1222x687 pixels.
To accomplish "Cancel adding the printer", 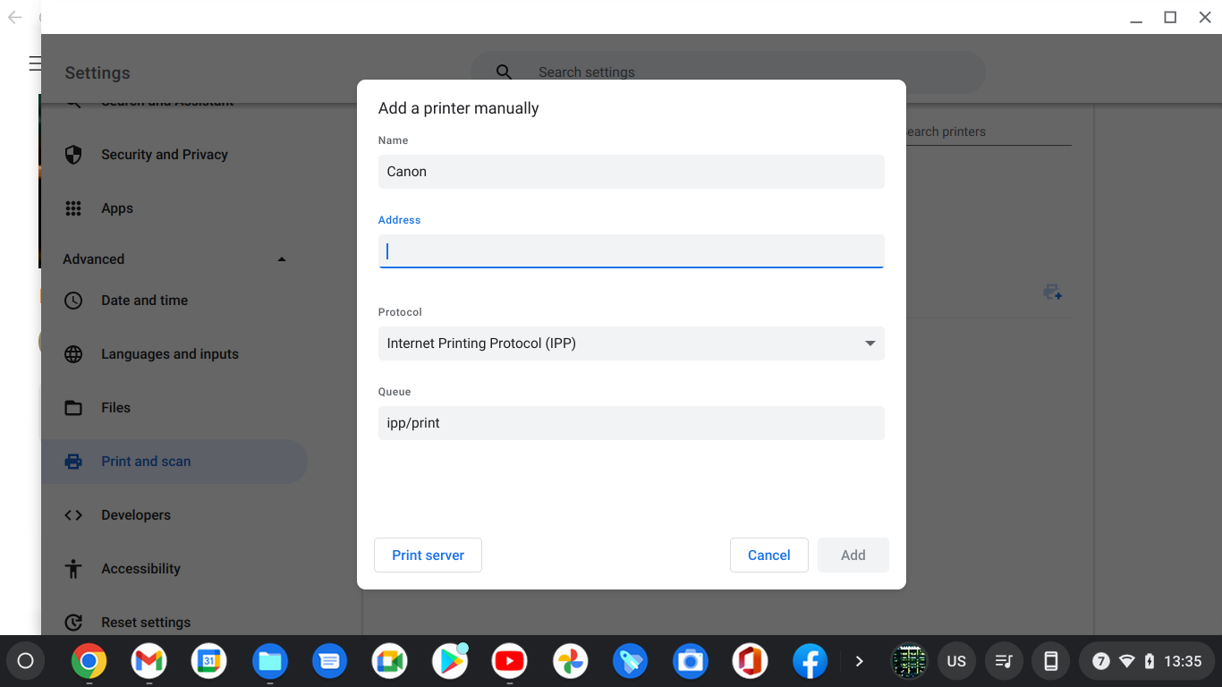I will click(768, 556).
